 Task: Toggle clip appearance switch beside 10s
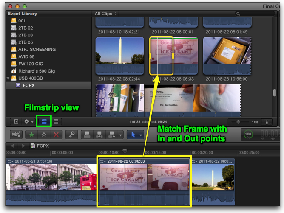(267, 122)
